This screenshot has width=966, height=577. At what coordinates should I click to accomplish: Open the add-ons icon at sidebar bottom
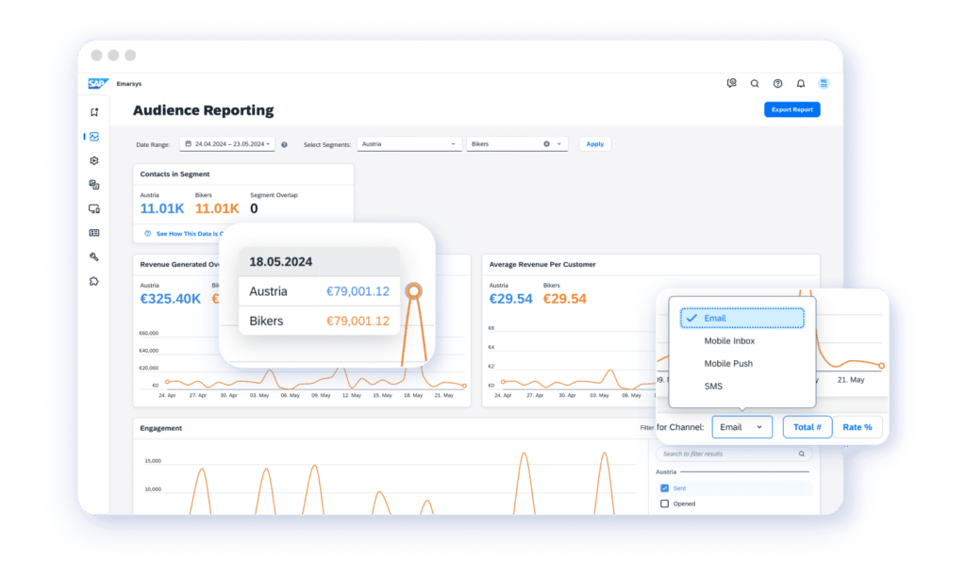click(93, 281)
